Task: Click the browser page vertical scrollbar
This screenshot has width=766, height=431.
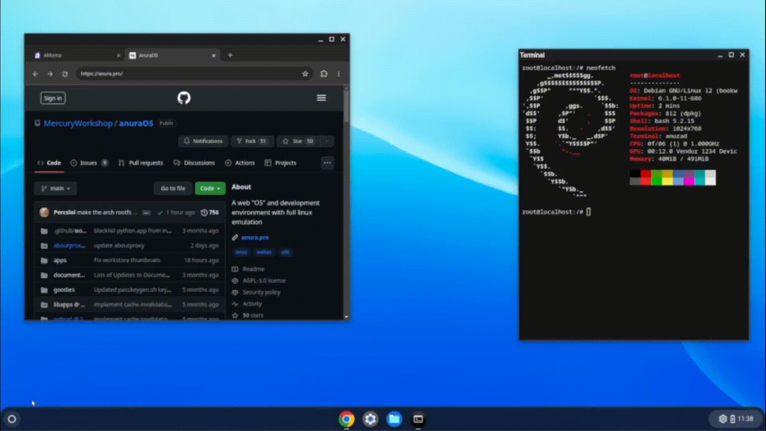Action: [346, 106]
